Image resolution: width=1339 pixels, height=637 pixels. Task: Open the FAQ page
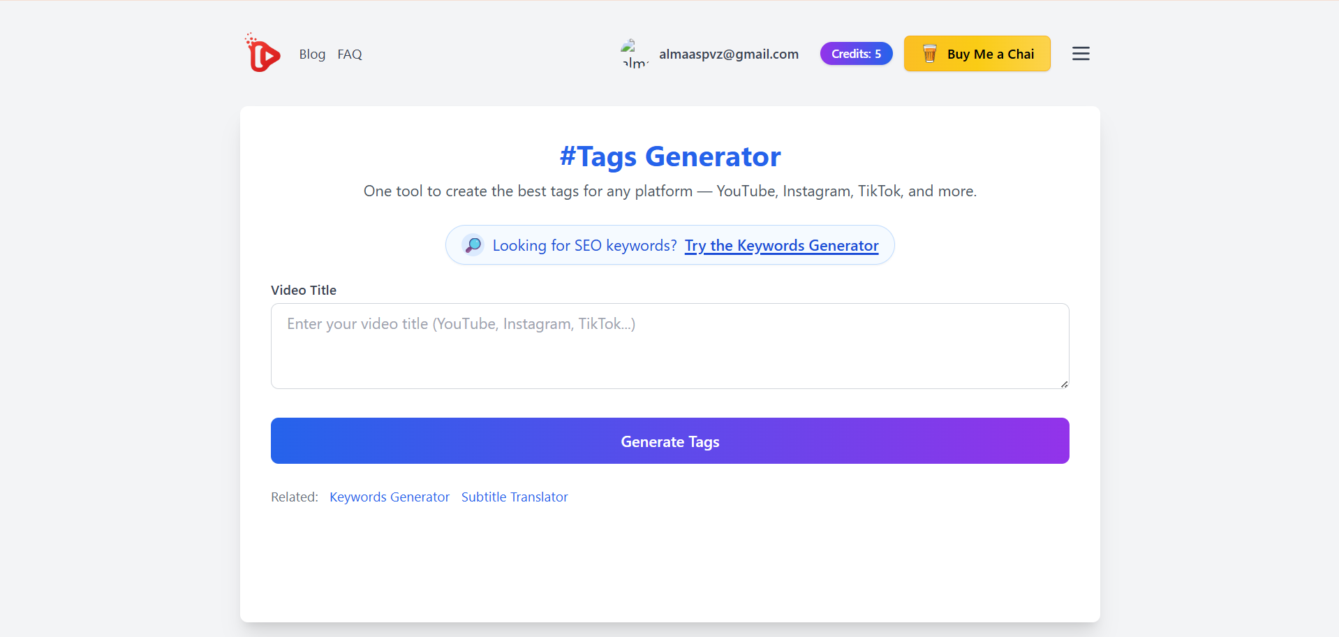point(349,54)
